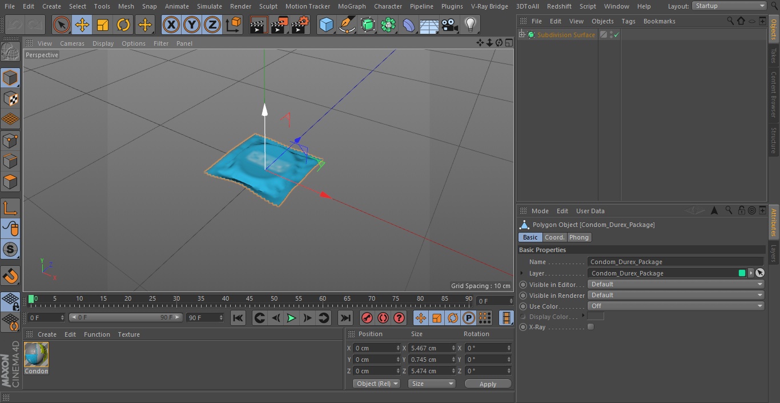Image resolution: width=780 pixels, height=403 pixels.
Task: Open the Sculpt menu
Action: 268,6
